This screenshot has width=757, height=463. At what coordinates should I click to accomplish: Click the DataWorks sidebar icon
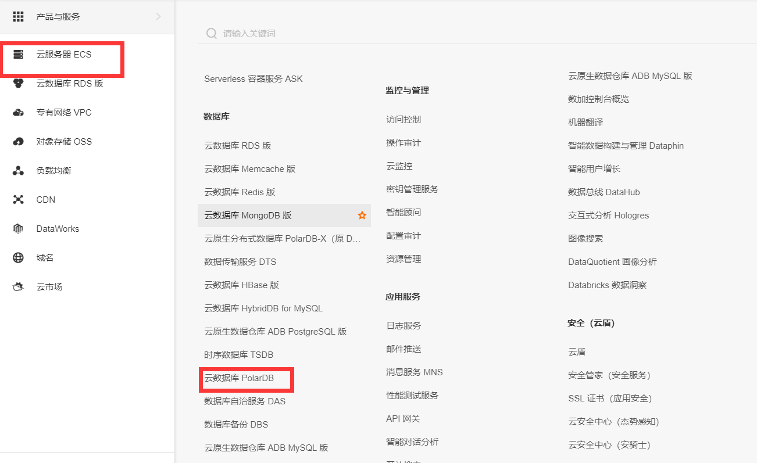[18, 229]
